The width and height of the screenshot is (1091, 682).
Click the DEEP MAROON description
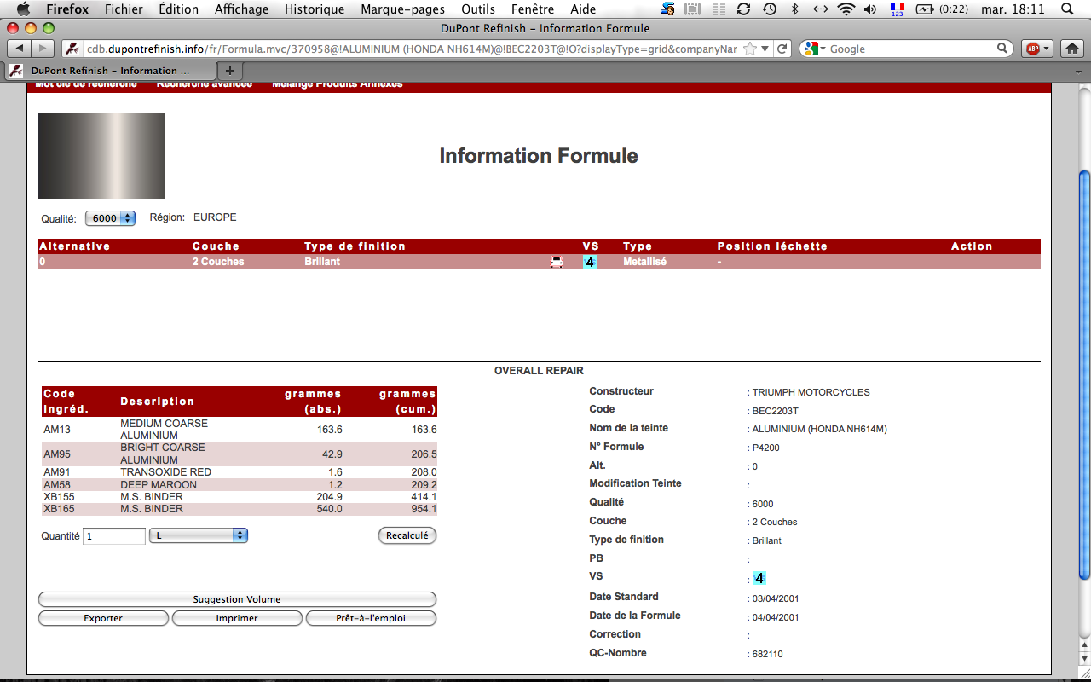(159, 485)
